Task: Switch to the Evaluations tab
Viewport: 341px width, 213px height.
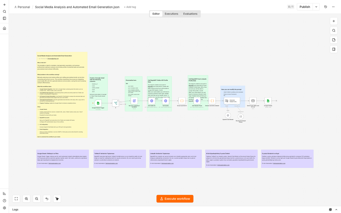Action: tap(190, 14)
